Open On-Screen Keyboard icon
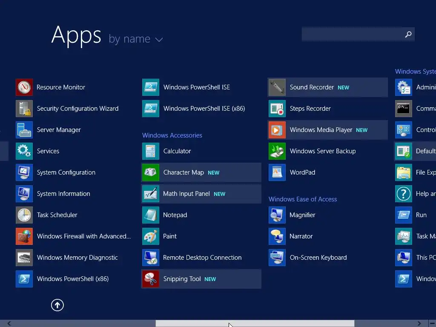The width and height of the screenshot is (436, 327). tap(277, 258)
